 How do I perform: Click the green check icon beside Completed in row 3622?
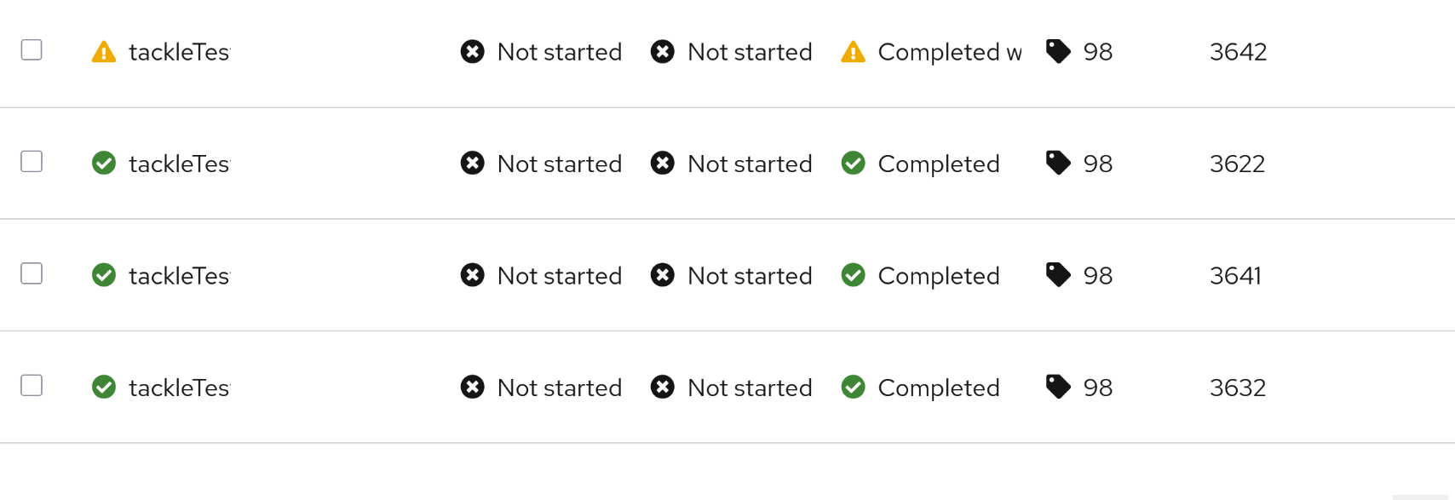[853, 163]
